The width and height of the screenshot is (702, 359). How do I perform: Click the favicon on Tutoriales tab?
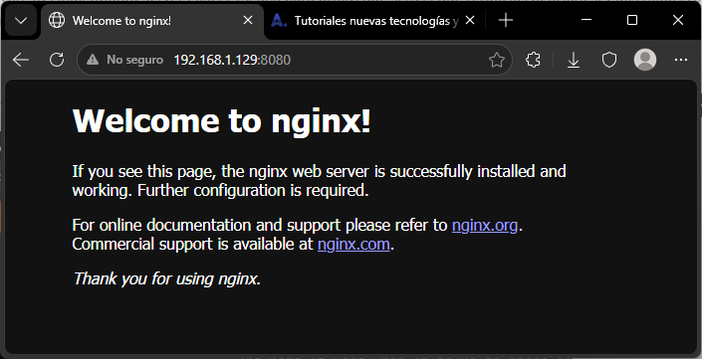(x=279, y=20)
